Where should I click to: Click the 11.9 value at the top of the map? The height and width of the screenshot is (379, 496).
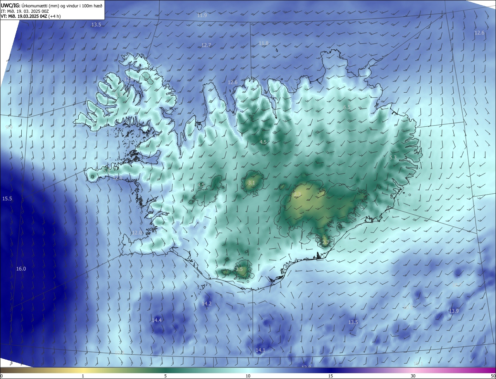[202, 16]
